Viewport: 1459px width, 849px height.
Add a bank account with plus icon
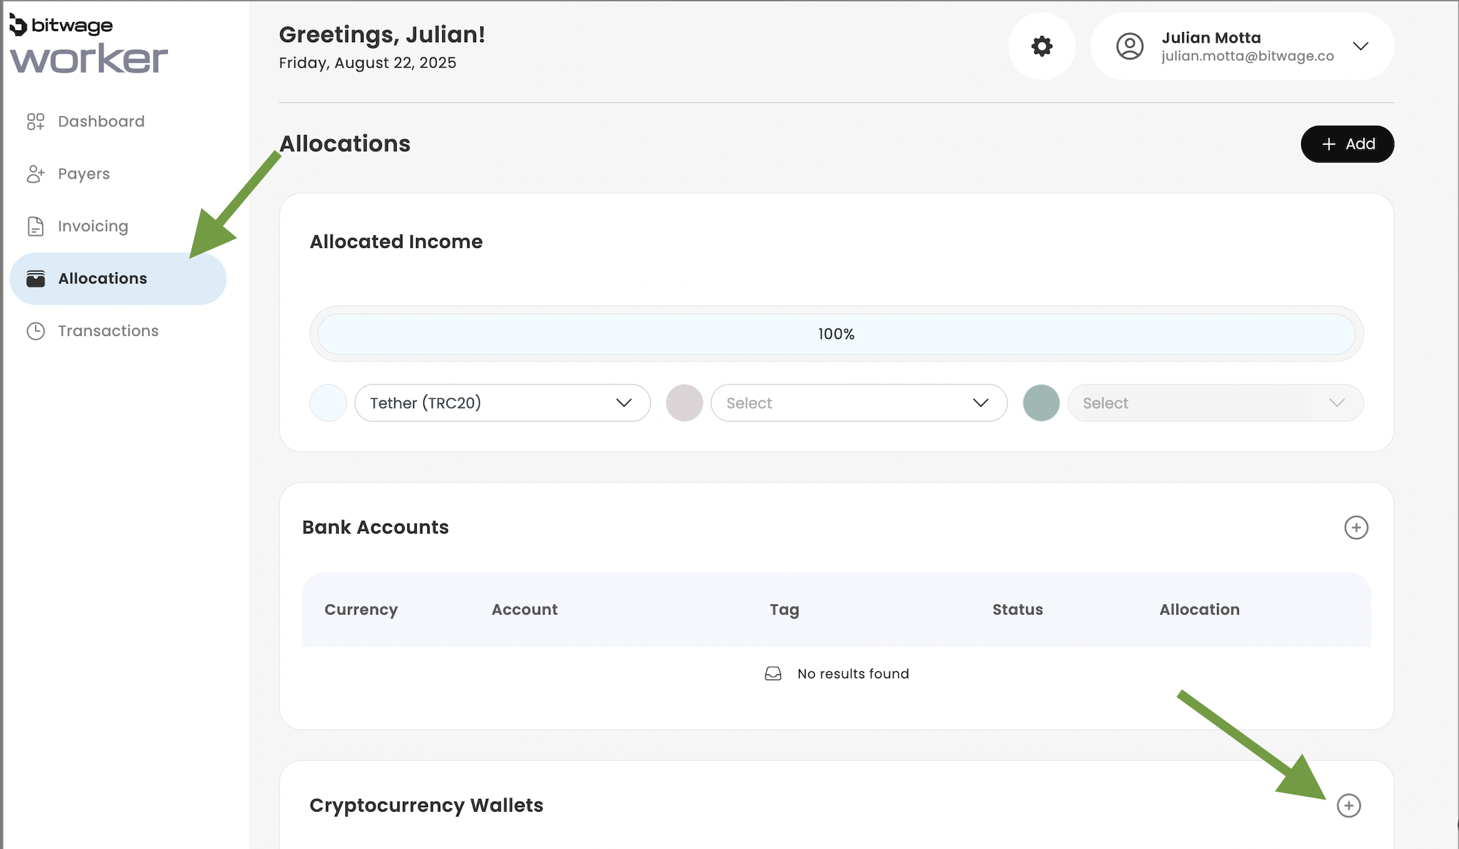click(x=1356, y=528)
